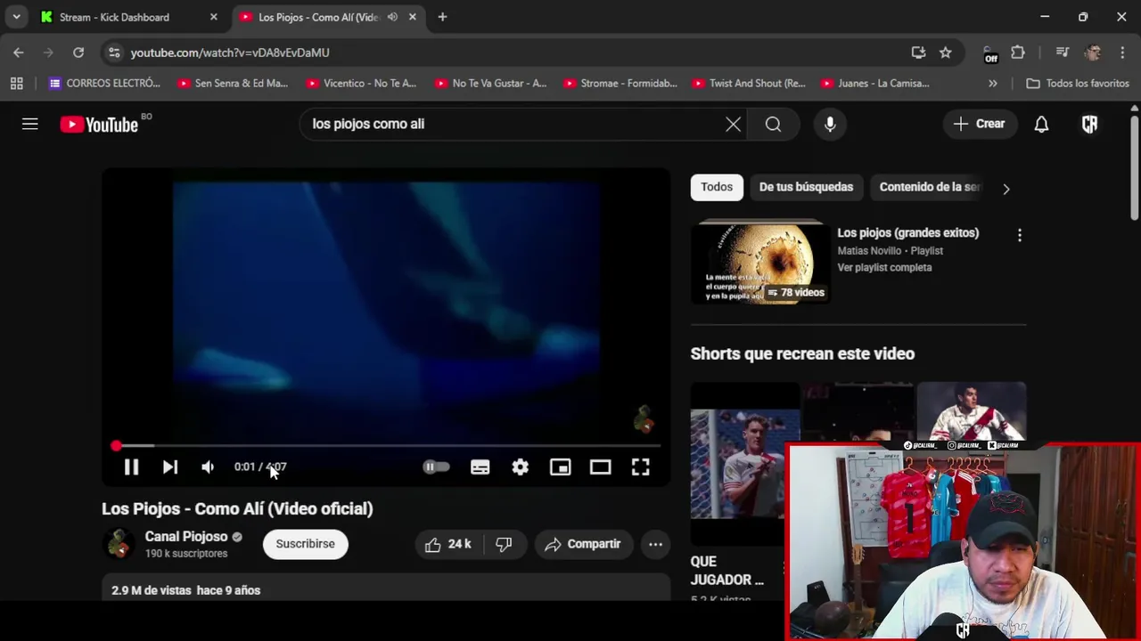The width and height of the screenshot is (1141, 641).
Task: Select the Todos filter chip
Action: [x=717, y=187]
